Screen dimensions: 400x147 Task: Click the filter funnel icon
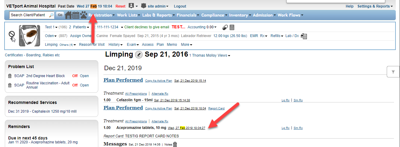[393, 72]
